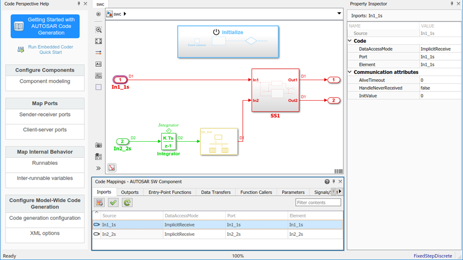This screenshot has height=260, width=463.
Task: Expand the palette double-chevron
Action: (99, 168)
